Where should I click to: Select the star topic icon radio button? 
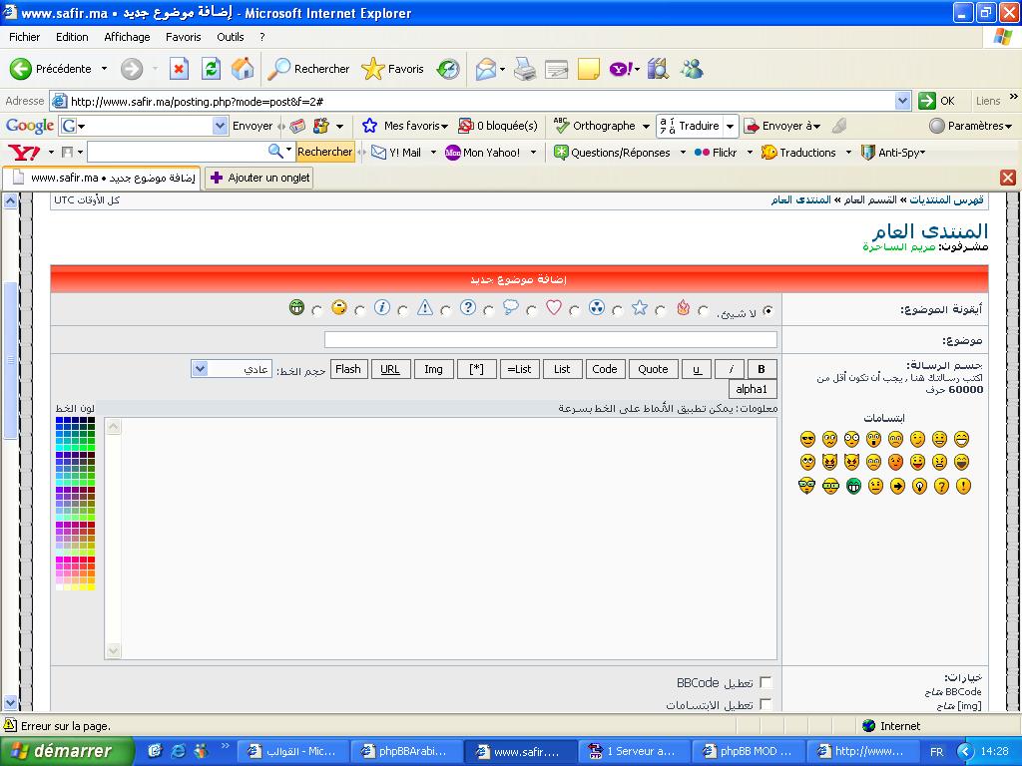pos(660,311)
